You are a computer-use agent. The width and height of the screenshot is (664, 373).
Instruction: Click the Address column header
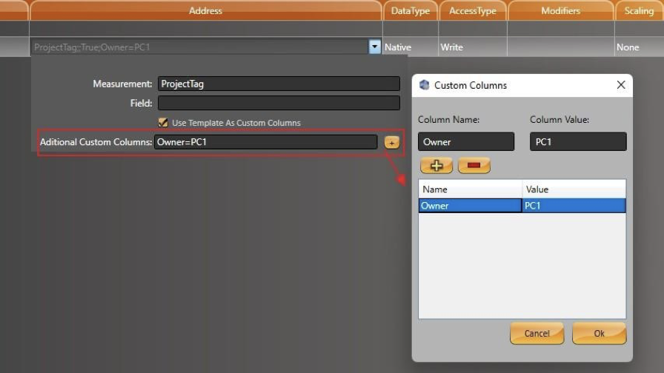click(x=205, y=11)
